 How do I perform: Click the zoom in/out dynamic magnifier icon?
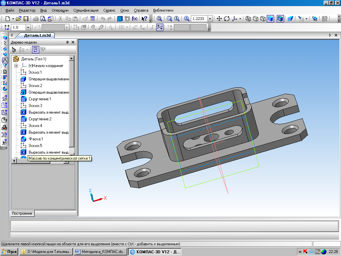[176, 19]
